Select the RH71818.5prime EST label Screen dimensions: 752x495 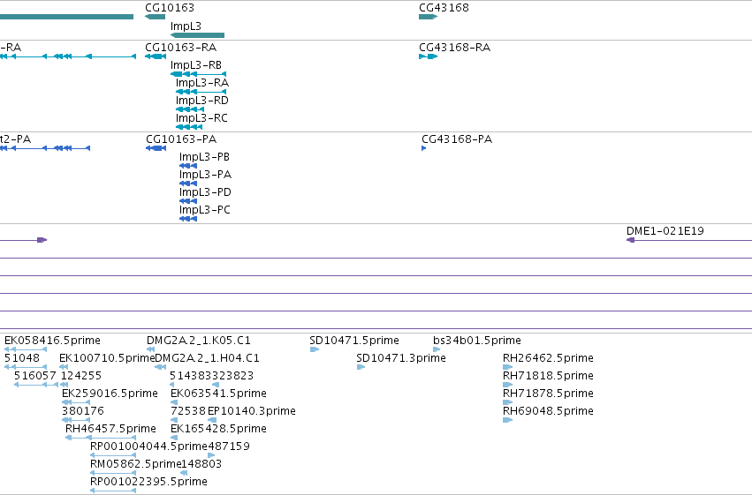click(548, 376)
